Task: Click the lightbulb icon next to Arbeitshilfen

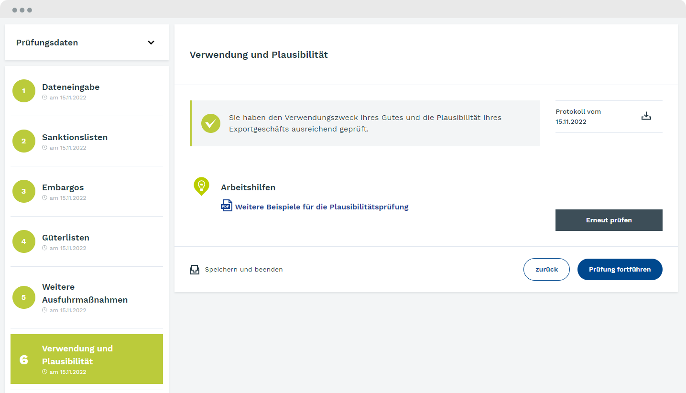Action: click(x=201, y=187)
